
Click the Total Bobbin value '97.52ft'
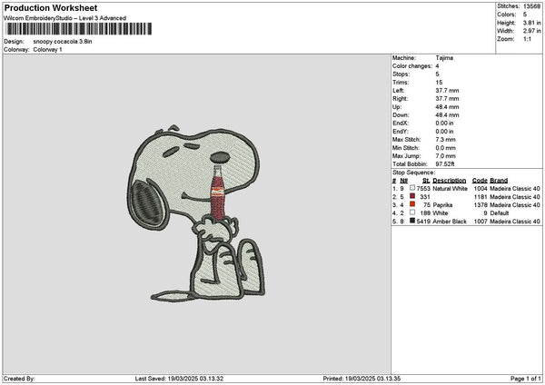click(x=445, y=164)
